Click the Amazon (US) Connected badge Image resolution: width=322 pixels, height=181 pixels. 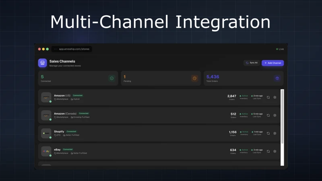coord(78,95)
